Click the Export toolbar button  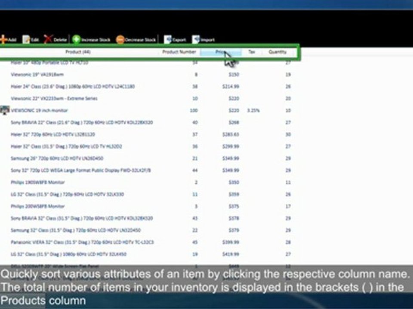175,39
